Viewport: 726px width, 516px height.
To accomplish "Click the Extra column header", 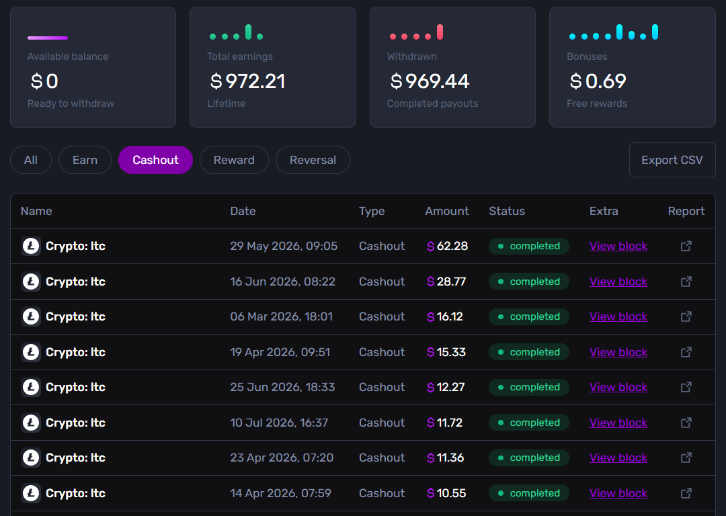I will pyautogui.click(x=604, y=211).
